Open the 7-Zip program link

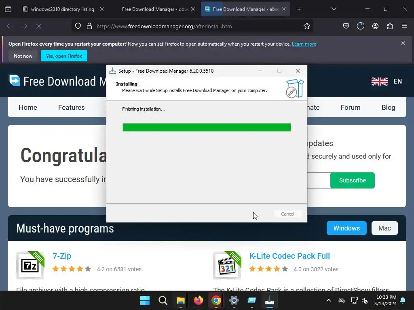pos(62,256)
